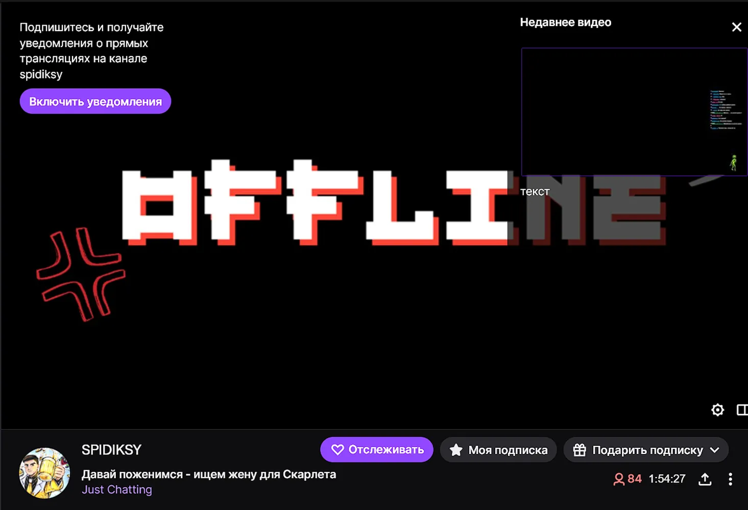The image size is (748, 510).
Task: Close the Недавнее видео panel
Action: [x=736, y=27]
